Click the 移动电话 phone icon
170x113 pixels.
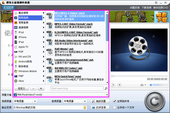pyautogui.click(x=16, y=66)
